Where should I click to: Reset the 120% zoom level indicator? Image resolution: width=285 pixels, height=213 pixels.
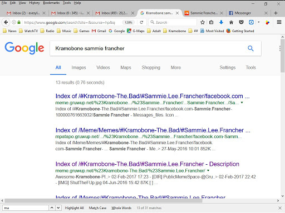pyautogui.click(x=129, y=22)
